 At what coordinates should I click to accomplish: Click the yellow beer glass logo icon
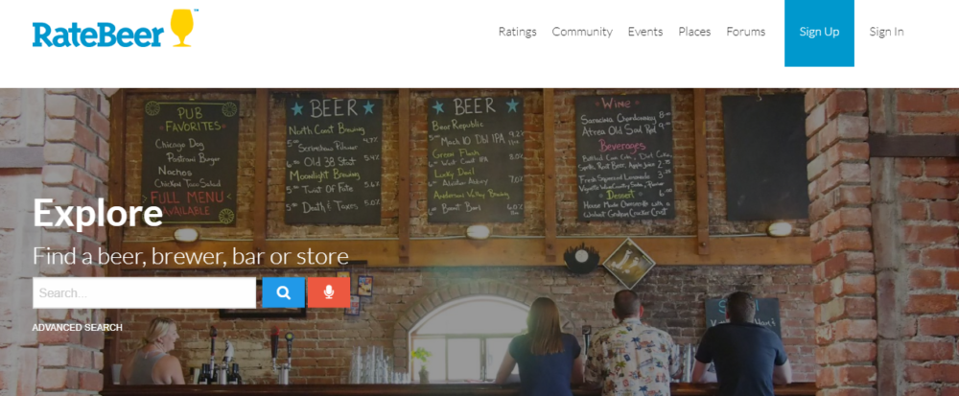tap(181, 28)
